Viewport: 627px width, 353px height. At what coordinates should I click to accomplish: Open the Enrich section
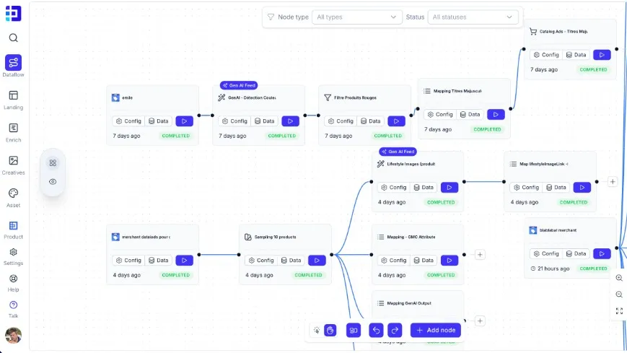coord(13,133)
